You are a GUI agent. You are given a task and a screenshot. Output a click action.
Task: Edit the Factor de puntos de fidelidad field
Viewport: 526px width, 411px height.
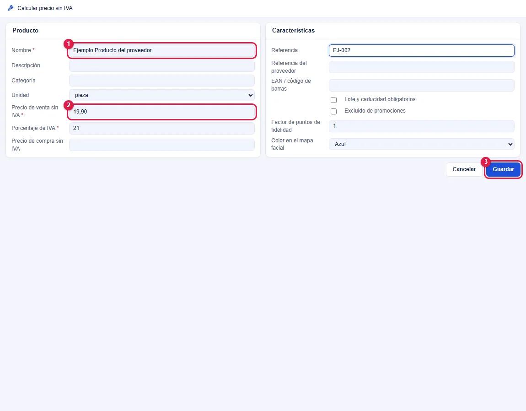pos(421,126)
